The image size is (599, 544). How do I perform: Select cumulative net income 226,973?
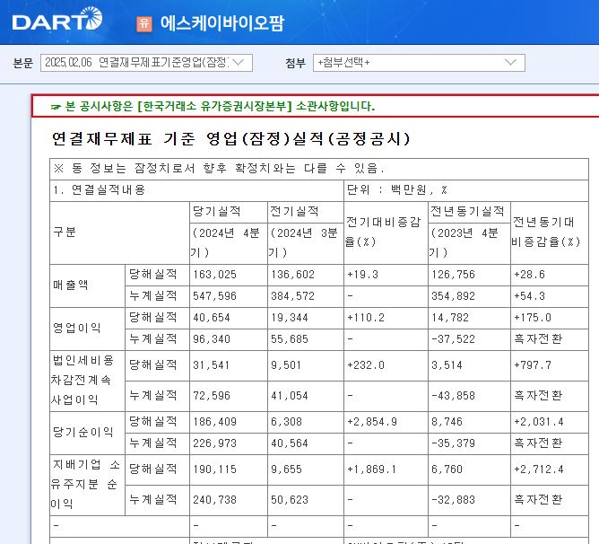214,443
